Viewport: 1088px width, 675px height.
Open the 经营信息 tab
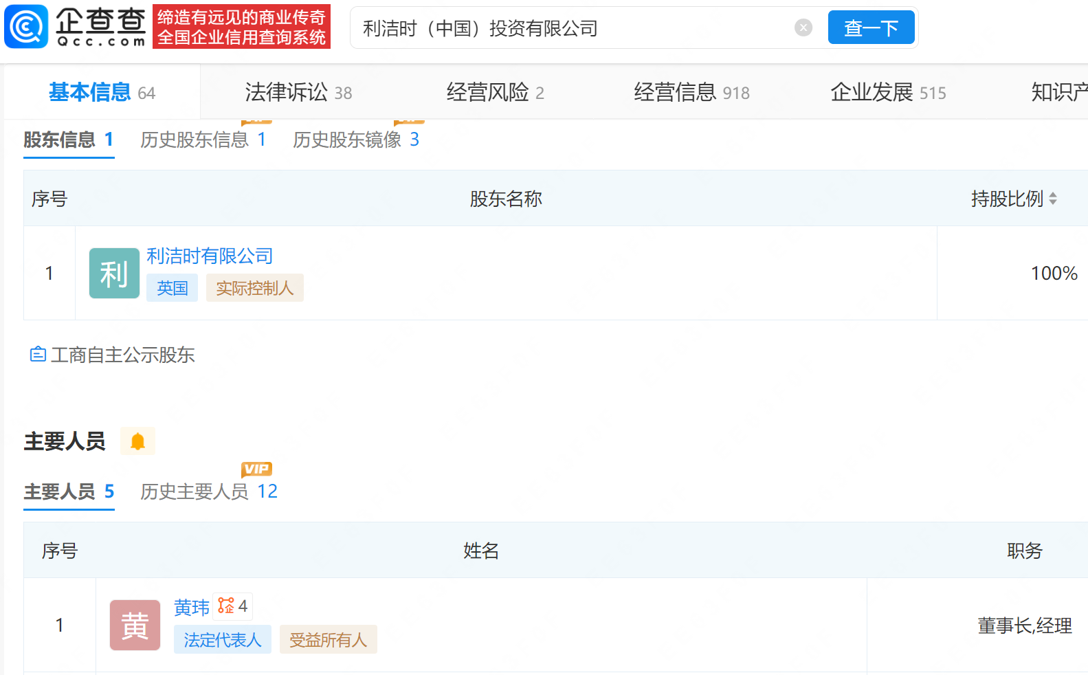click(691, 92)
